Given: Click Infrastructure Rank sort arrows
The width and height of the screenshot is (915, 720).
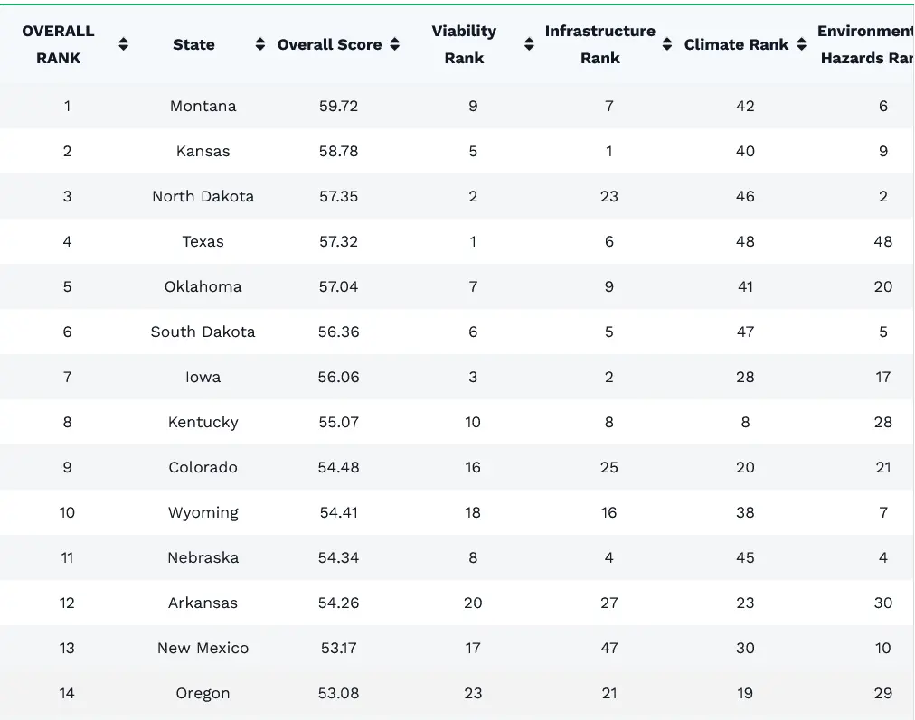Looking at the screenshot, I should click(x=667, y=44).
